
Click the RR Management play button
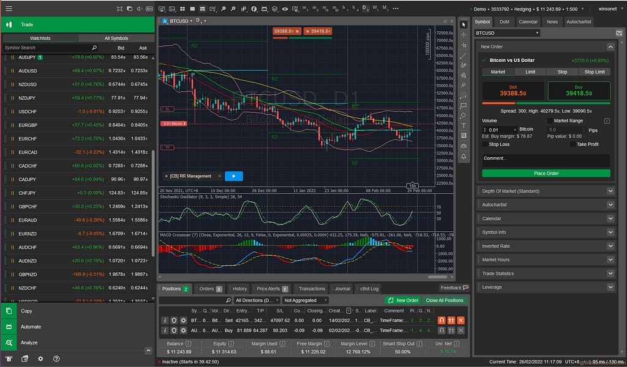point(233,176)
